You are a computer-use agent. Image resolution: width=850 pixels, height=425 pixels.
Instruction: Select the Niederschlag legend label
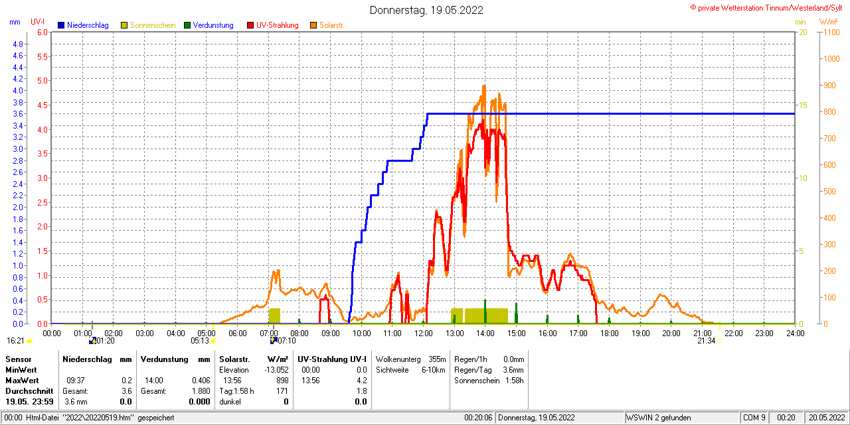(x=88, y=25)
